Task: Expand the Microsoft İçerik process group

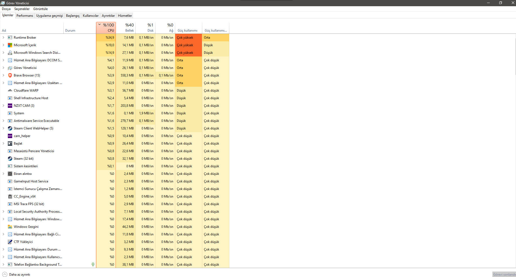Action: pos(3,45)
